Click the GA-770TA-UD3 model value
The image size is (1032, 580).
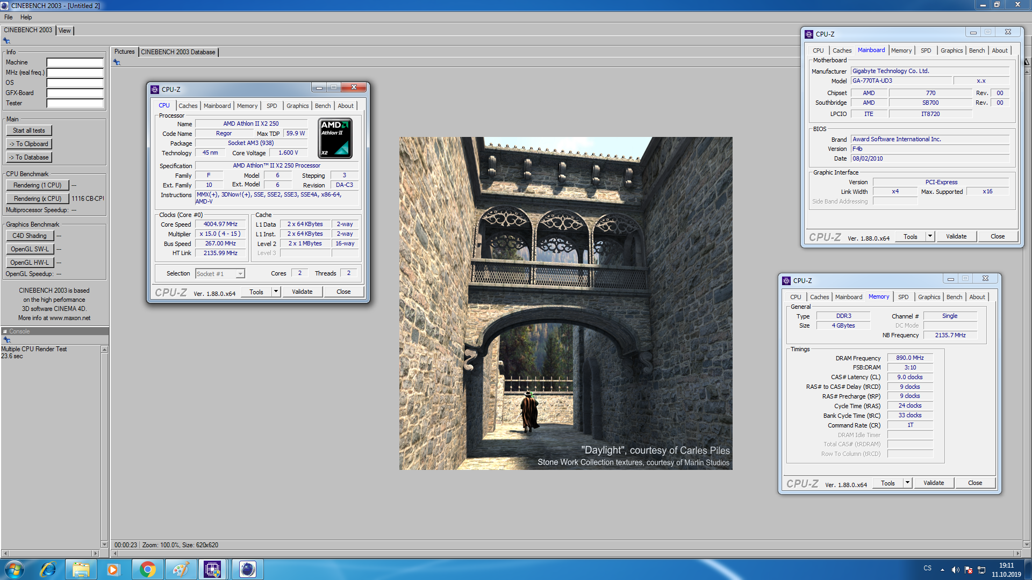(900, 81)
